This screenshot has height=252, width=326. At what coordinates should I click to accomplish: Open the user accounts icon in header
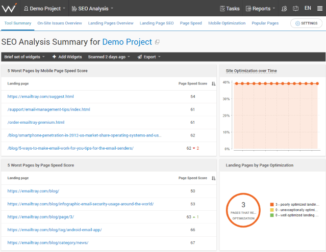pos(284,9)
